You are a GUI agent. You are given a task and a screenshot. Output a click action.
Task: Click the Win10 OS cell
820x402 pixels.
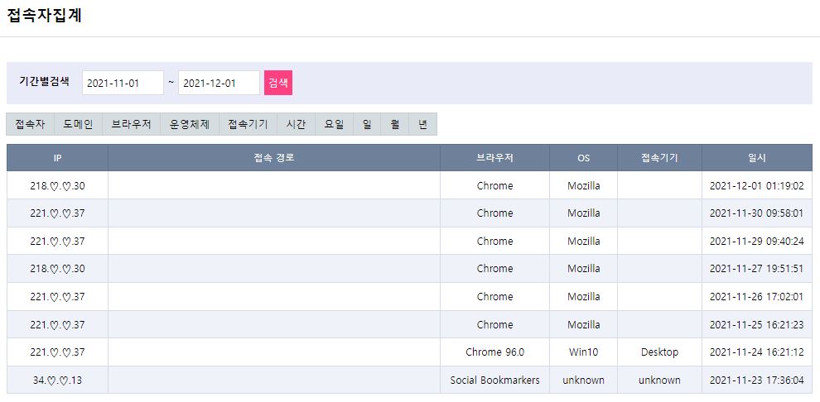[584, 352]
